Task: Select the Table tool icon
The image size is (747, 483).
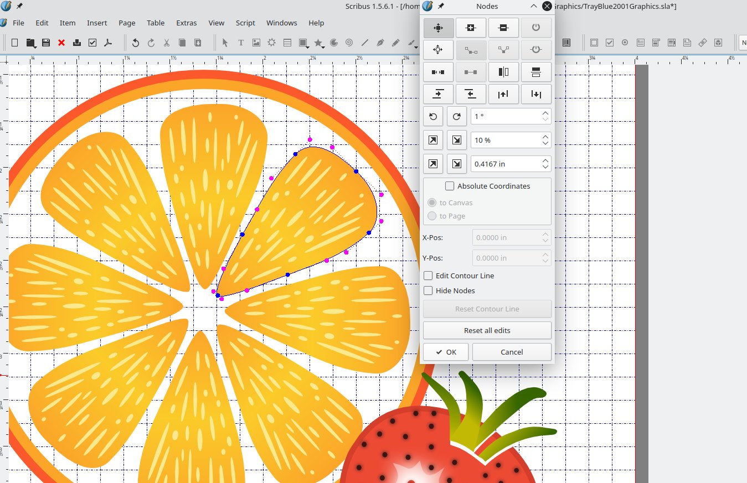Action: 287,43
